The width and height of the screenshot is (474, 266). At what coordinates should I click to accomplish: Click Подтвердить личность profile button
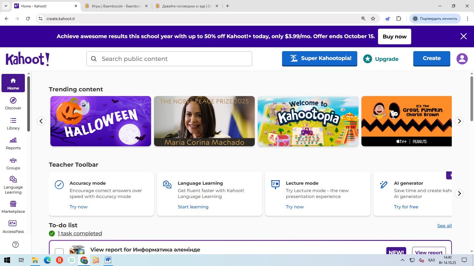click(x=435, y=19)
